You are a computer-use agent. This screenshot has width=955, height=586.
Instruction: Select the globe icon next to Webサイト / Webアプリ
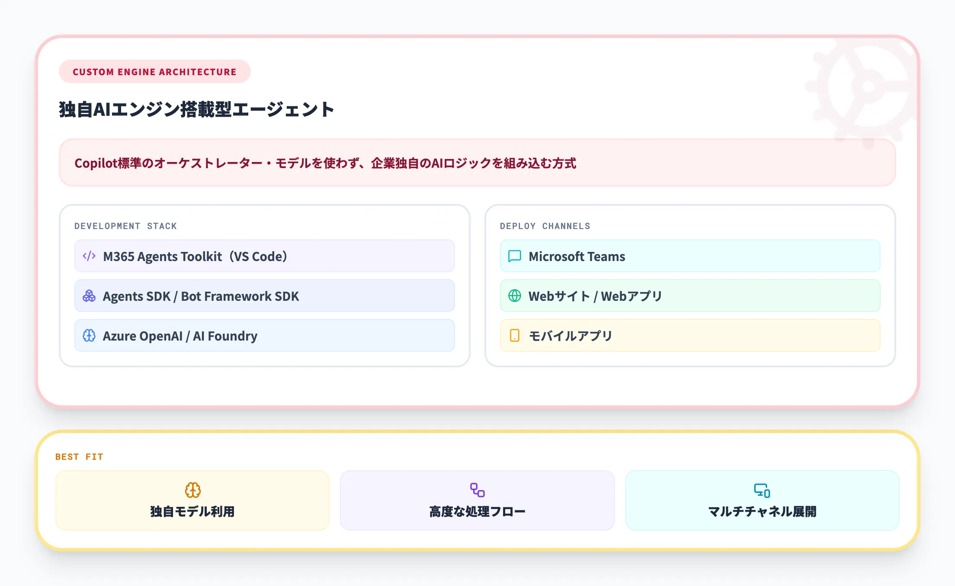click(x=514, y=296)
